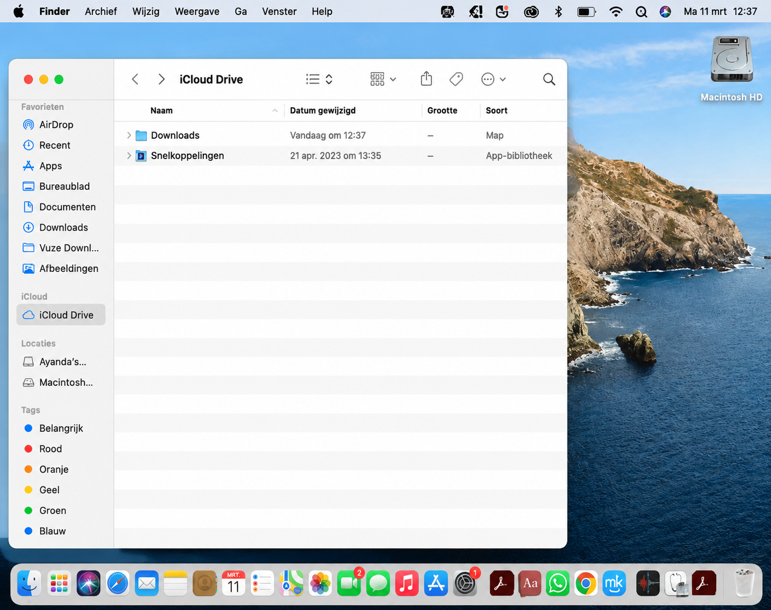Open Mail in the Dock

click(147, 584)
